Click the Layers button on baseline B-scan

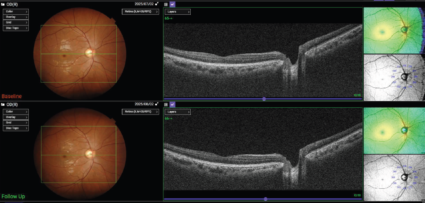coord(178,12)
